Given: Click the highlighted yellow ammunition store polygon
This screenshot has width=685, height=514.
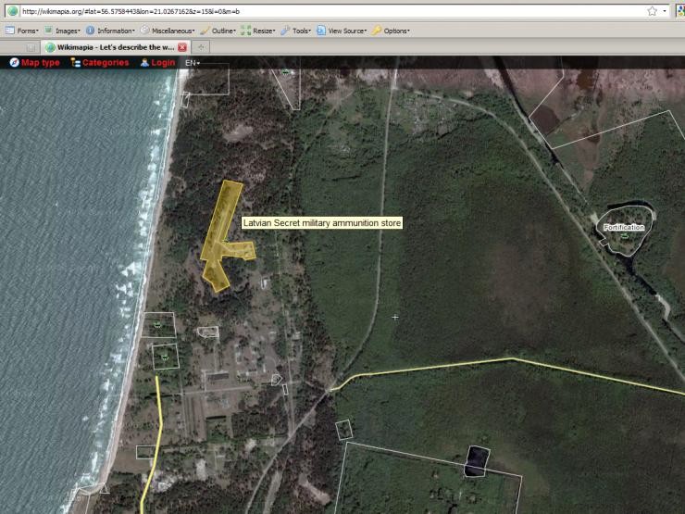Looking at the screenshot, I should (223, 232).
